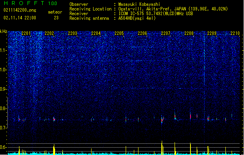Click the 2210 time marker
This screenshot has height=155, width=244.
tap(235, 33)
